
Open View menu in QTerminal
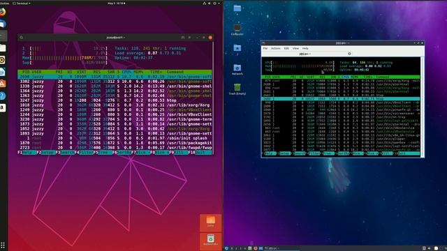coord(295,48)
